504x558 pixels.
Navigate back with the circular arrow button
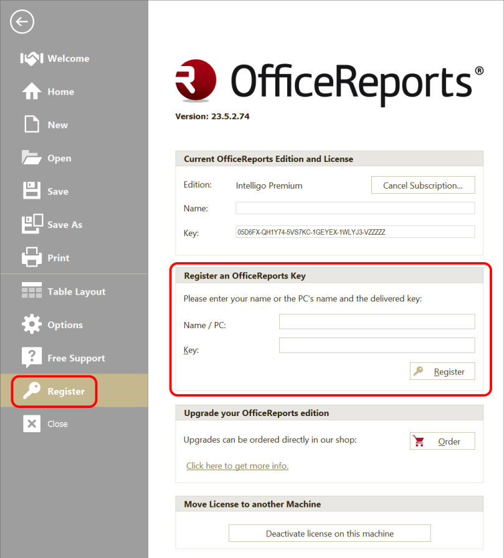tap(22, 22)
